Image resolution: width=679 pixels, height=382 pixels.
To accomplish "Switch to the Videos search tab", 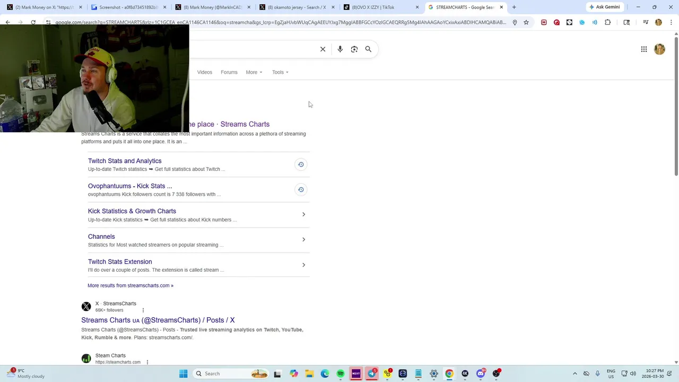I will [x=205, y=72].
